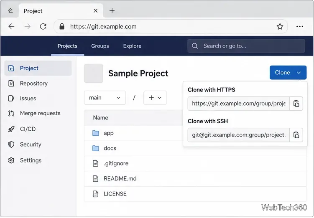Click the .gitignore file icon
The image size is (314, 218).
point(95,163)
